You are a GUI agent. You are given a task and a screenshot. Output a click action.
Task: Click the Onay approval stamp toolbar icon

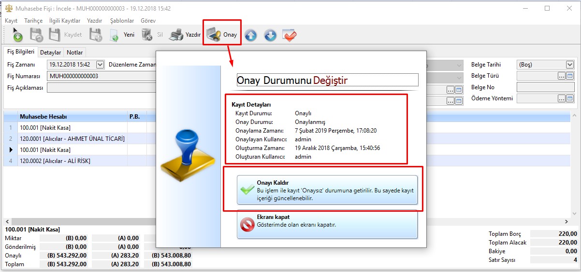(214, 35)
